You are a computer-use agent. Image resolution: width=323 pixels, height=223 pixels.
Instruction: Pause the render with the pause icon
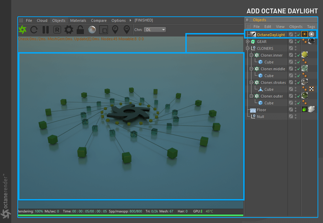pos(46,30)
